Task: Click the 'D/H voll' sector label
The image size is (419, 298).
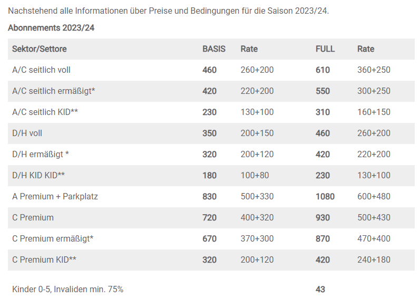Action: coord(27,133)
